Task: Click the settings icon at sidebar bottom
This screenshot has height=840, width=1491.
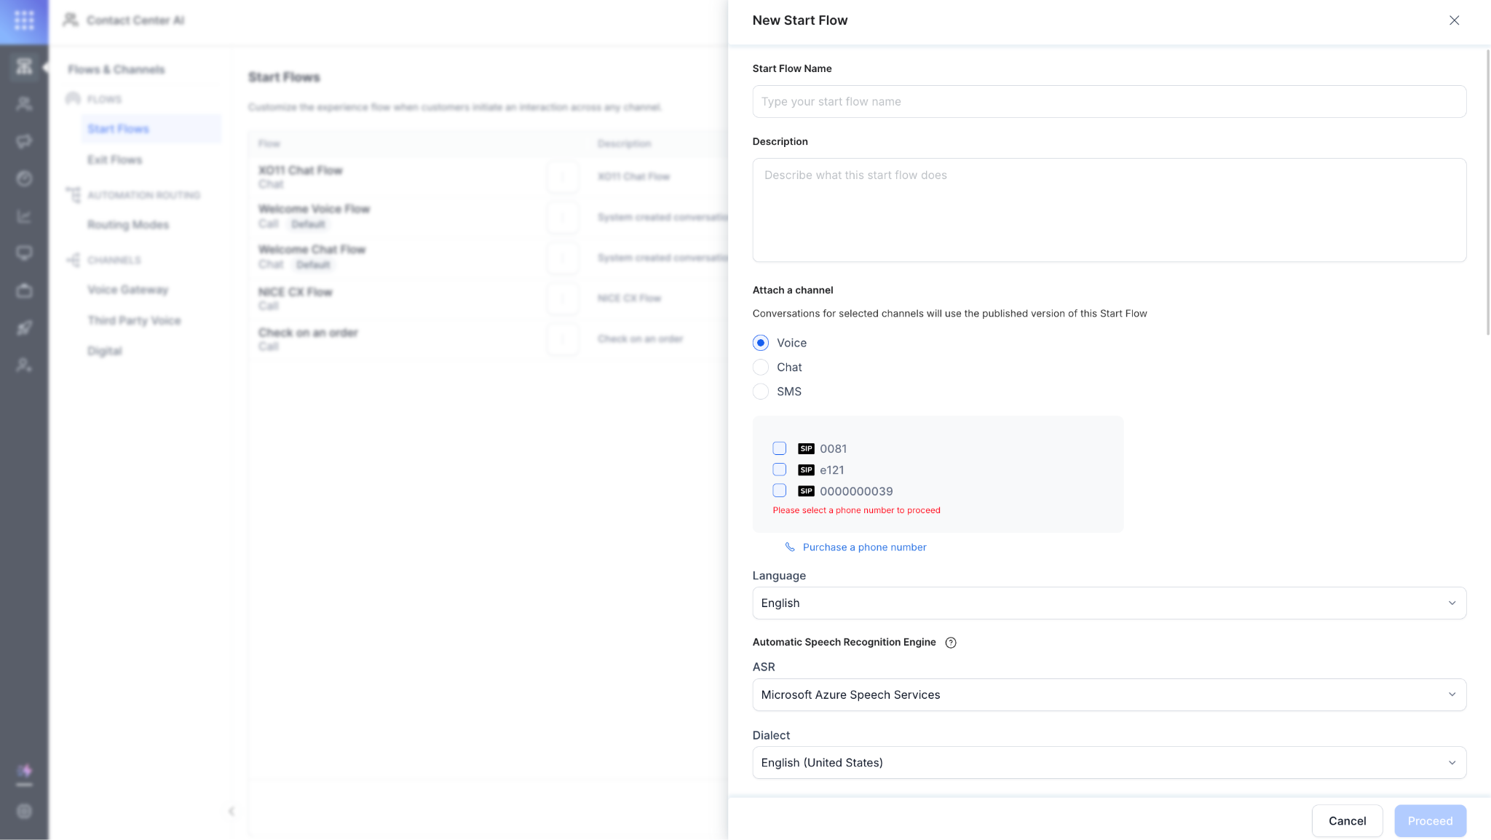Action: click(x=24, y=811)
